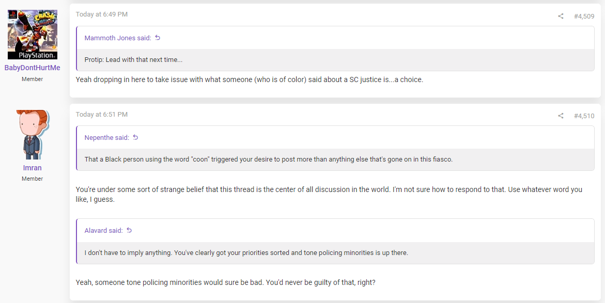
Task: Jump to Mammoth Jones quoted post arrow
Action: pos(158,38)
